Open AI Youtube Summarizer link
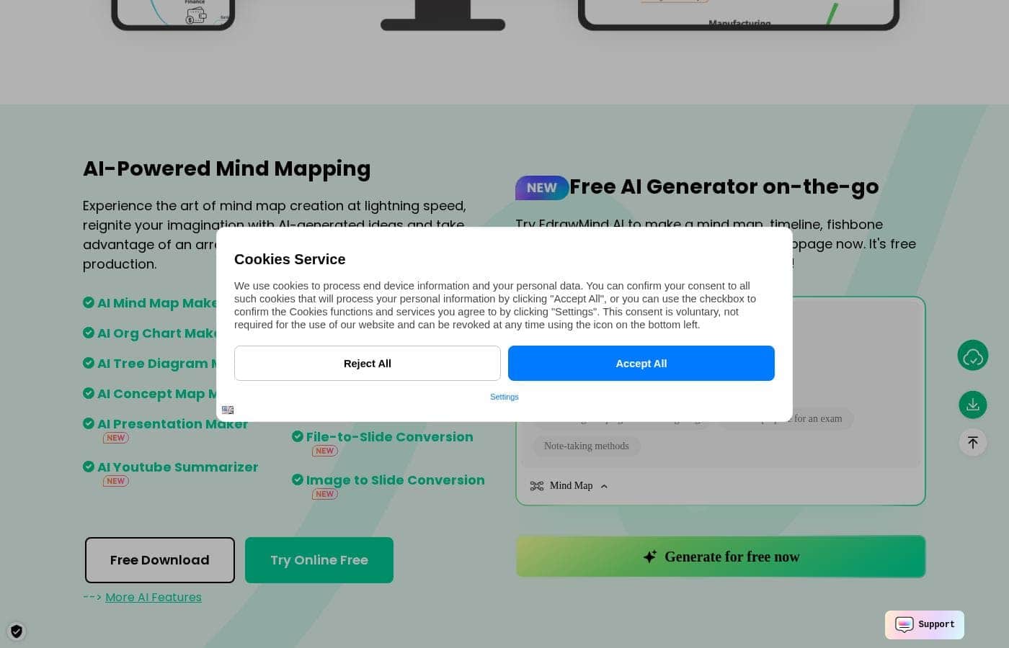The image size is (1009, 648). point(177,467)
